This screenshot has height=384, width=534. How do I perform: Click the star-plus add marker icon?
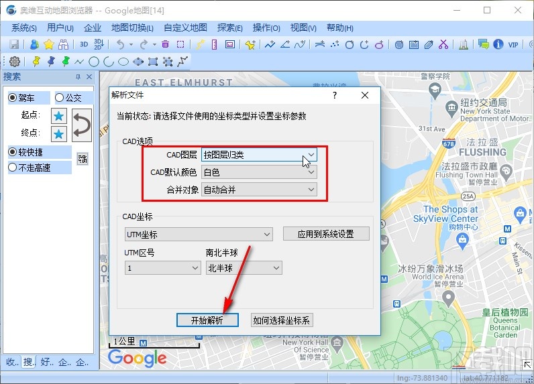(x=250, y=44)
